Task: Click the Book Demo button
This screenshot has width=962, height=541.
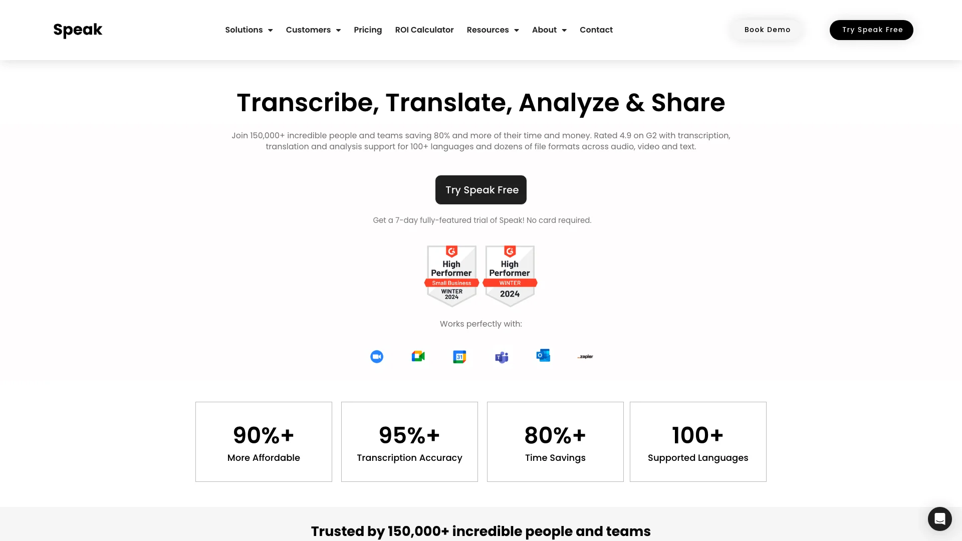Action: 768,30
